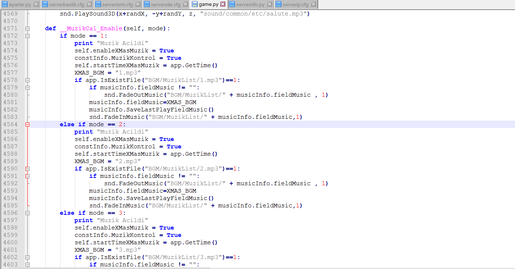The image size is (515, 269).
Task: Click 'constInfo.MuzikKontrol = True' on line 4599
Action: [x=128, y=235]
